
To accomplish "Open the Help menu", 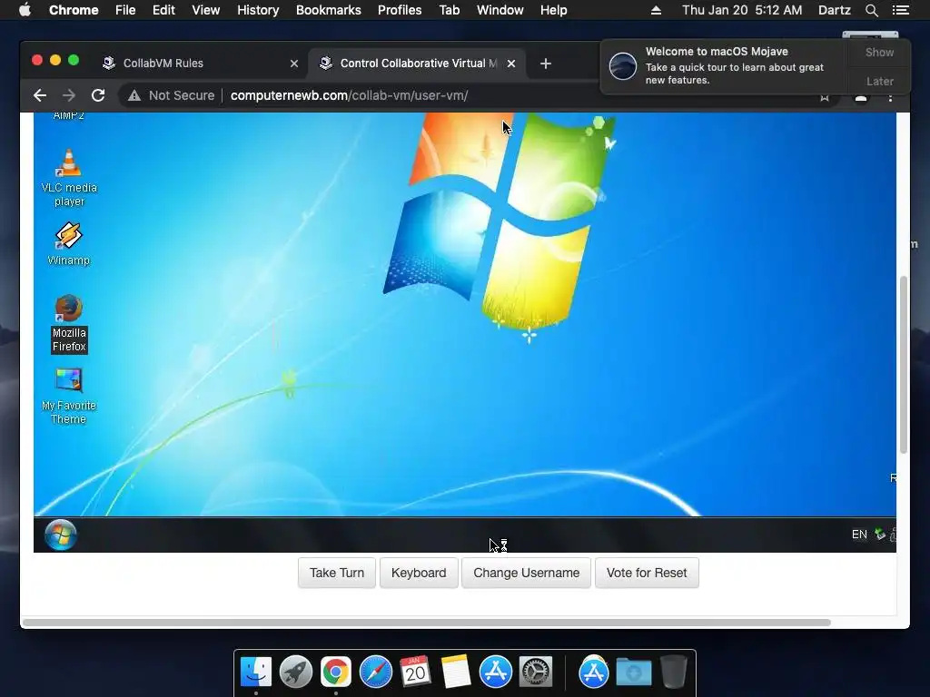I will [x=553, y=10].
